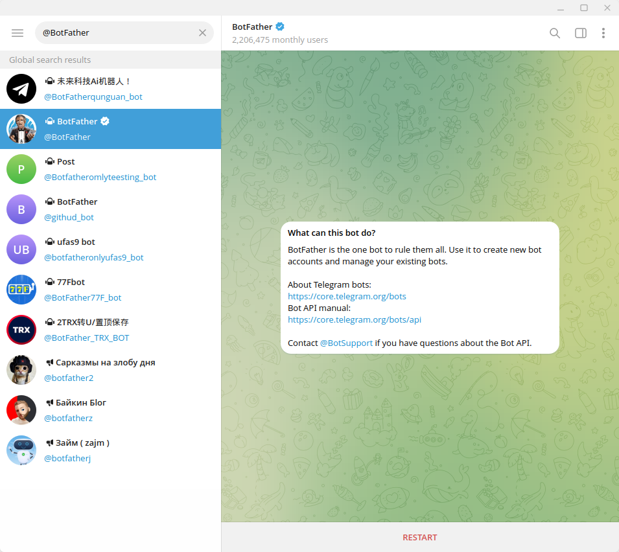Open the Байкин Blor channel result
Viewport: 619px width, 552px height.
[x=111, y=411]
